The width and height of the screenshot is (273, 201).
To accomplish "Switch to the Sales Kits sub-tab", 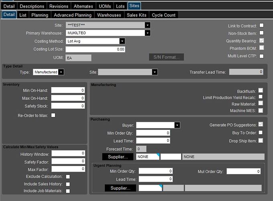I will pyautogui.click(x=136, y=15).
